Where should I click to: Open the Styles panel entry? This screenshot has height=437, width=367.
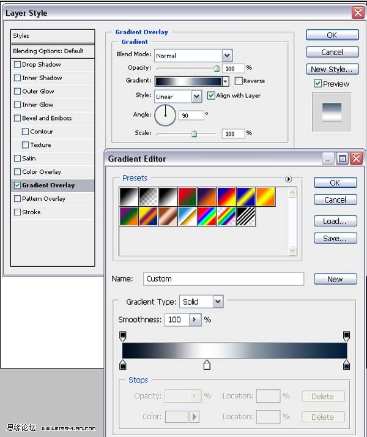click(53, 36)
